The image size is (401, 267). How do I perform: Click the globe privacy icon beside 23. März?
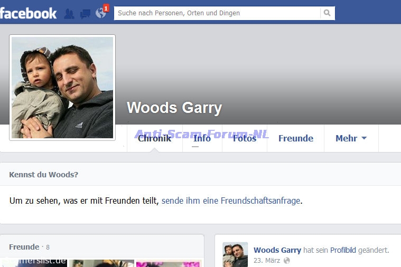click(287, 261)
